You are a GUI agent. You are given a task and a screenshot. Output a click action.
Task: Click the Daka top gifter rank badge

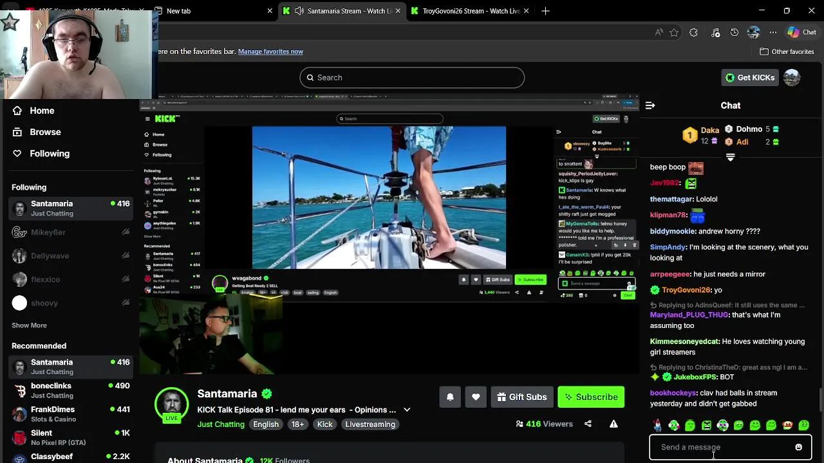point(689,135)
